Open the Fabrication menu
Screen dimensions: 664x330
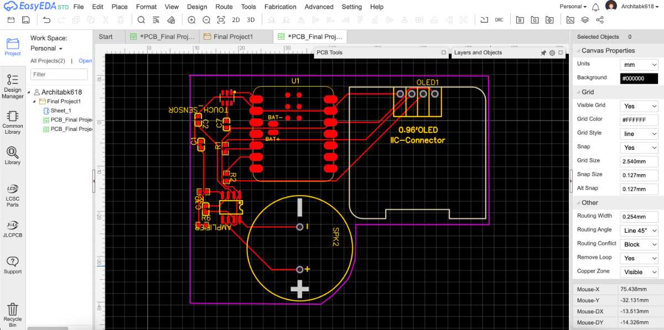click(281, 7)
